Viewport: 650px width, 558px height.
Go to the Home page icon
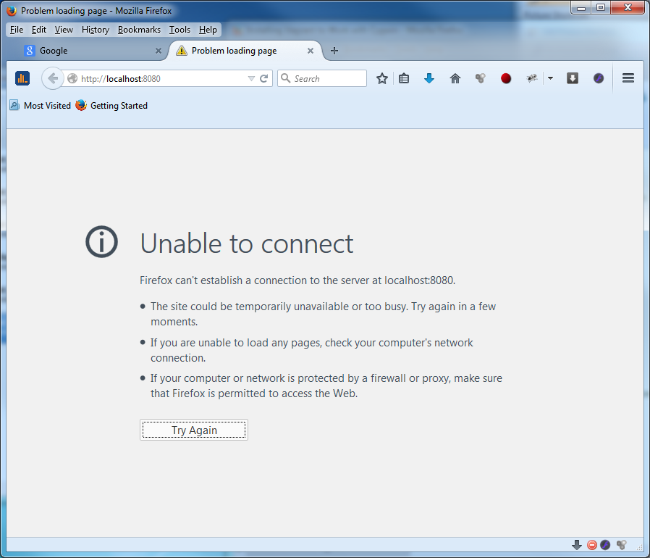click(x=455, y=78)
